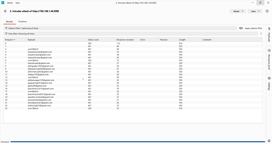
Task: Select the abhishek.pal02@gmail.com payload row
Action: [x=133, y=72]
